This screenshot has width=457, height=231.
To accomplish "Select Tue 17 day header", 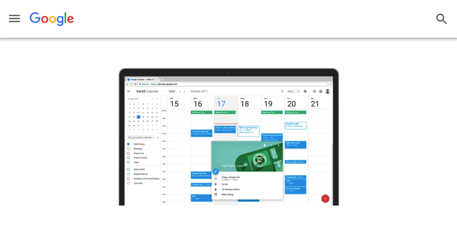I will (221, 103).
